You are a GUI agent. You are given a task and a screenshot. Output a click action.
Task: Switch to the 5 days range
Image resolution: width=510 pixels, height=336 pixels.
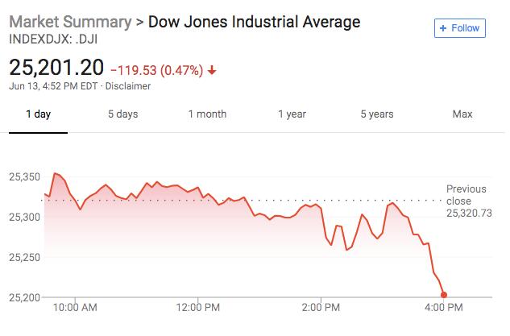point(122,114)
